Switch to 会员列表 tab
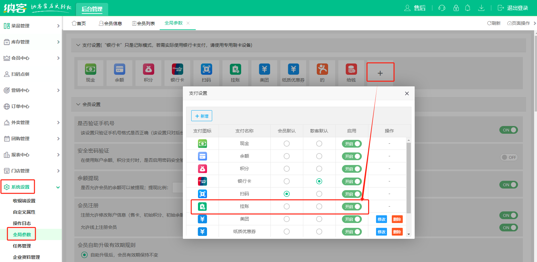537x262 pixels. 144,23
